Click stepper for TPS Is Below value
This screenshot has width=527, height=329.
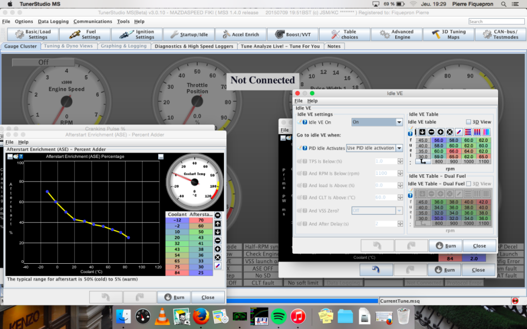[x=400, y=161]
